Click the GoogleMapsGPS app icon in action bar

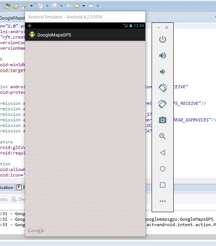coord(32,35)
